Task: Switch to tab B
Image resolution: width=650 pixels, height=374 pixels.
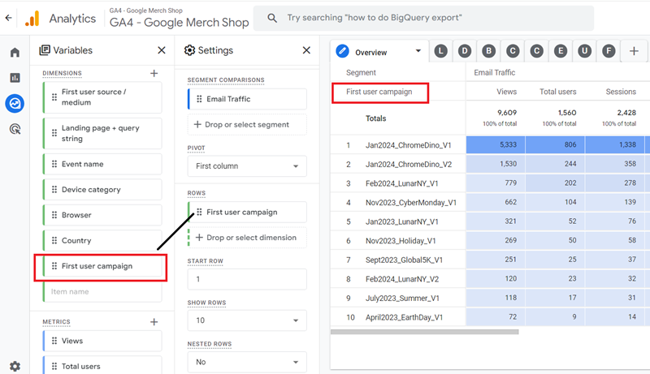Action: click(489, 51)
